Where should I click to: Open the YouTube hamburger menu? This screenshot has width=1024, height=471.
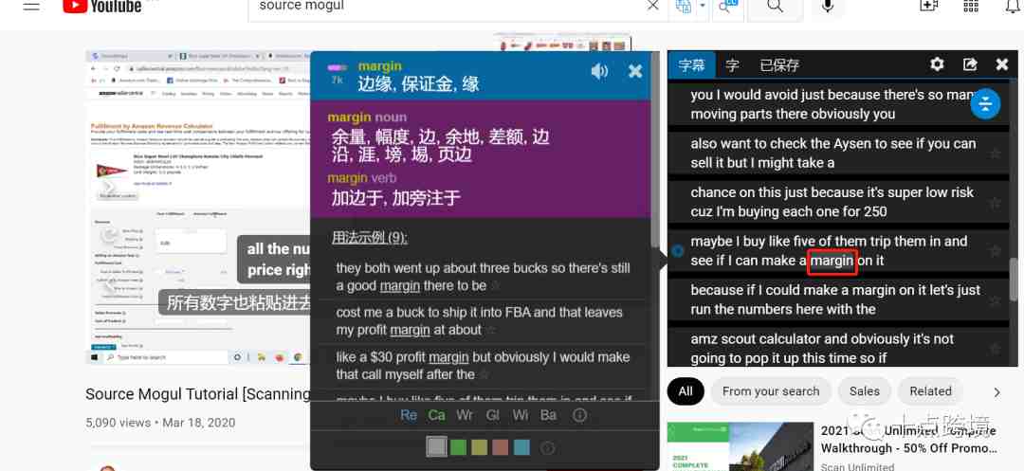point(31,7)
